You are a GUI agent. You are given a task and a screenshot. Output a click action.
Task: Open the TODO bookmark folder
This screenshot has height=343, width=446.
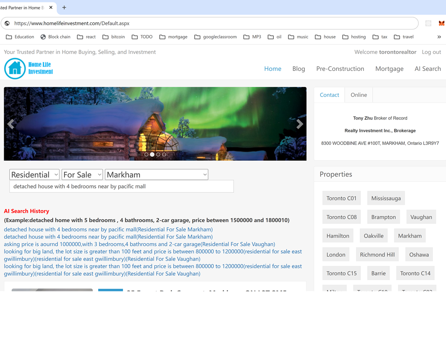[142, 37]
